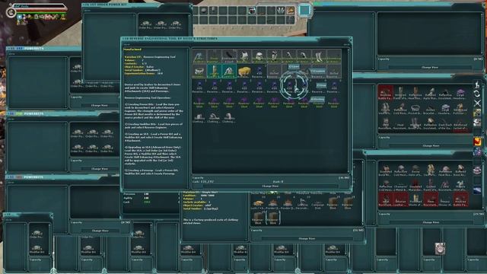Click the Reverse Engineering Tool window title bar
The height and width of the screenshot is (274, 487).
point(236,39)
